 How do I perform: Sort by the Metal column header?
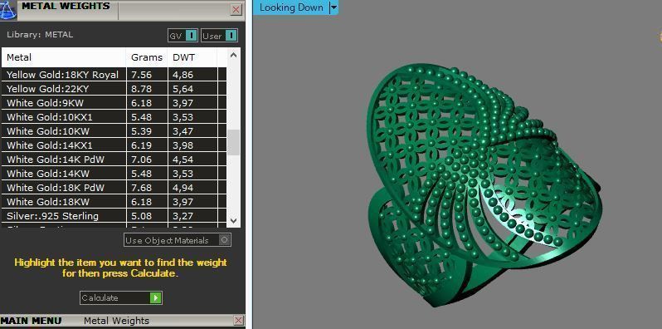coord(64,57)
